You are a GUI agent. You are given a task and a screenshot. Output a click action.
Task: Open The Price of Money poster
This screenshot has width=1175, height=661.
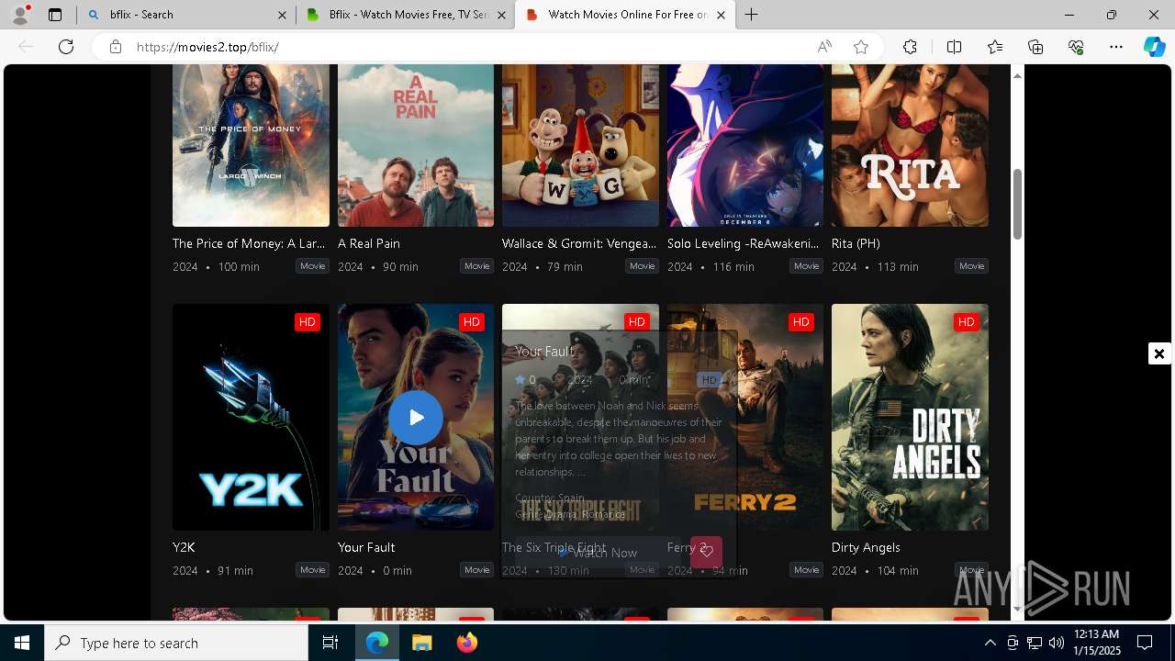251,145
